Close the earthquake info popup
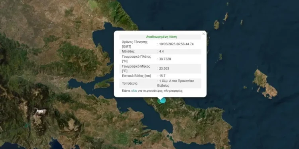This screenshot has width=299, height=149. point(203,34)
